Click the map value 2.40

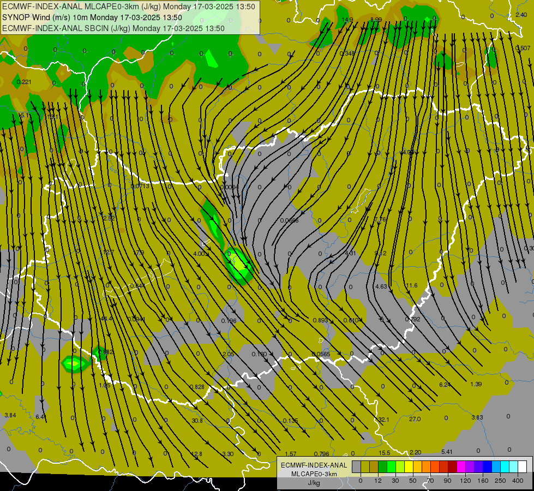point(521,15)
